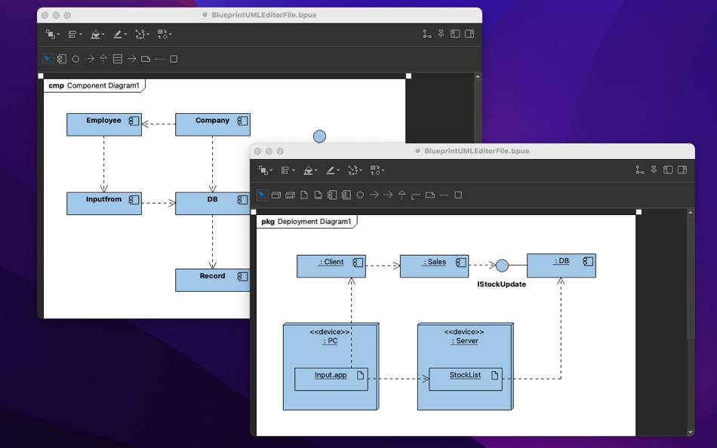Open the align dropdown in Deployment Diagram window
Image resolution: width=717 pixels, height=448 pixels.
(x=288, y=170)
